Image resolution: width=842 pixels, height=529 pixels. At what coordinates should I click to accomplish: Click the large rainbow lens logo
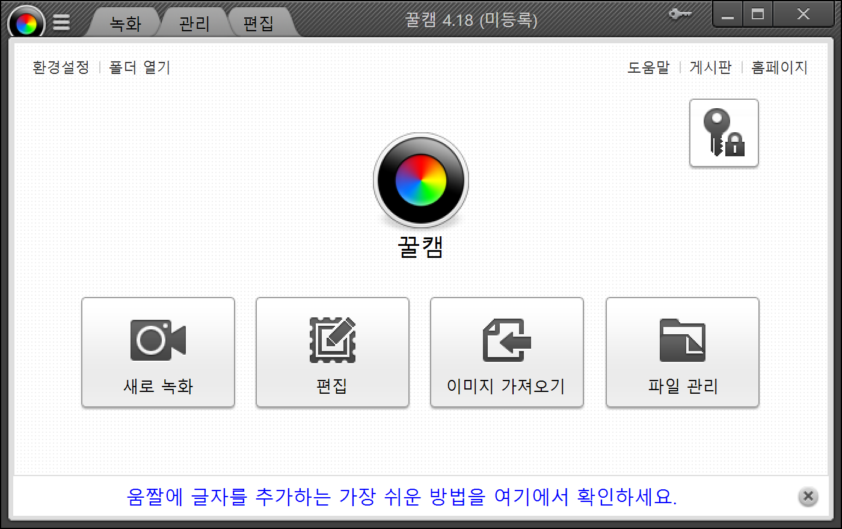(421, 180)
